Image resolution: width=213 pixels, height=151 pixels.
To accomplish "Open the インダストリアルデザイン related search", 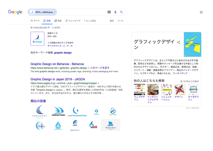I will (x=153, y=100).
